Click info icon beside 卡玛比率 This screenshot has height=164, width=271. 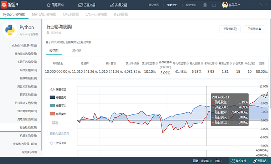point(216,63)
